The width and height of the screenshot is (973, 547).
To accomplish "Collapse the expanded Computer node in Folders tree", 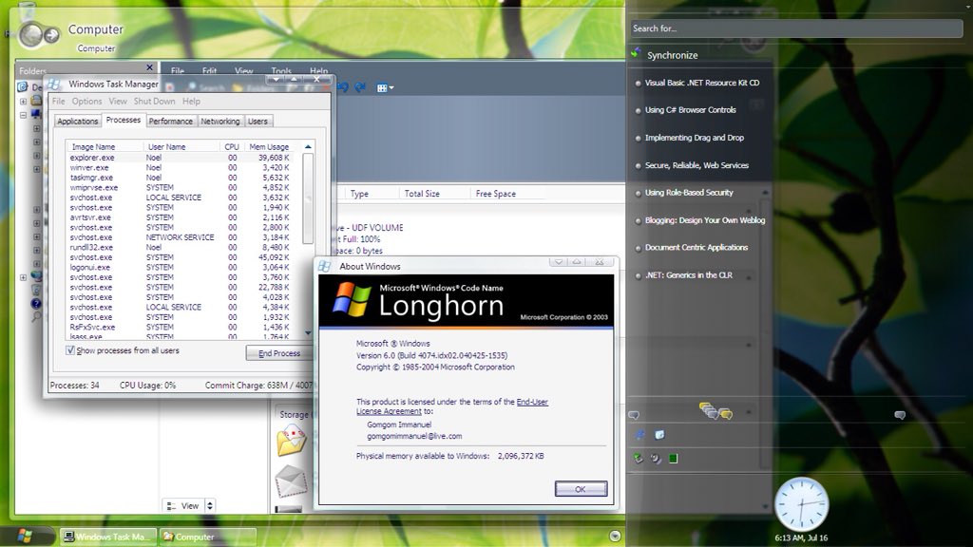I will [x=23, y=115].
